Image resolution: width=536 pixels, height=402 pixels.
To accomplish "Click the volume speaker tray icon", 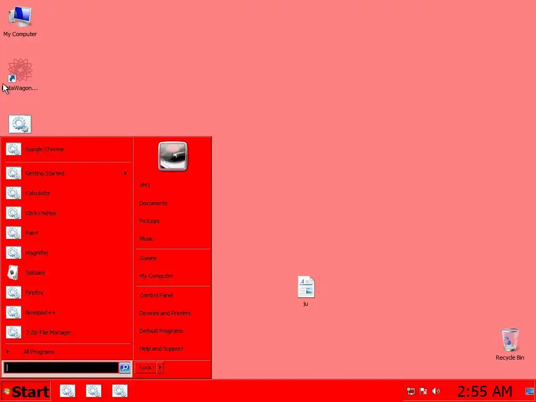I will pos(436,391).
